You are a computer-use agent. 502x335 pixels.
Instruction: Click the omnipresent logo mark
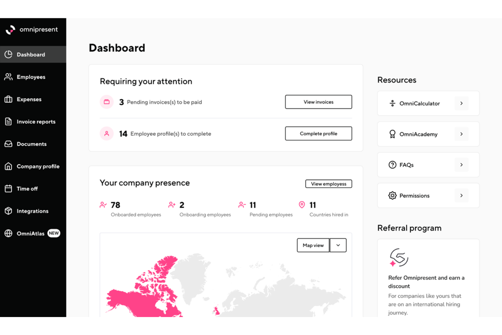click(x=10, y=30)
